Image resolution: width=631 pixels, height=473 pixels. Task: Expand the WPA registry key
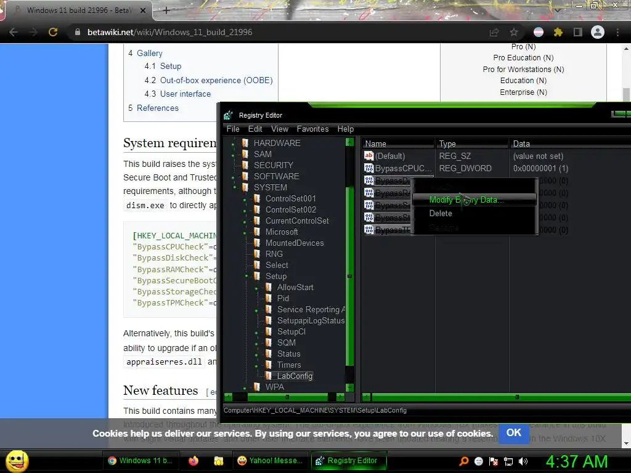point(244,388)
